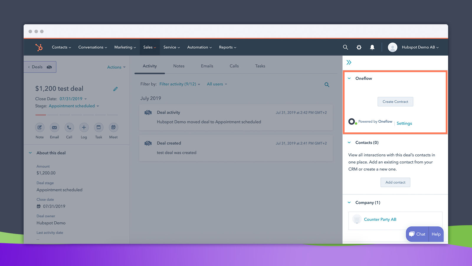Start a Call with the Call icon

pyautogui.click(x=69, y=127)
